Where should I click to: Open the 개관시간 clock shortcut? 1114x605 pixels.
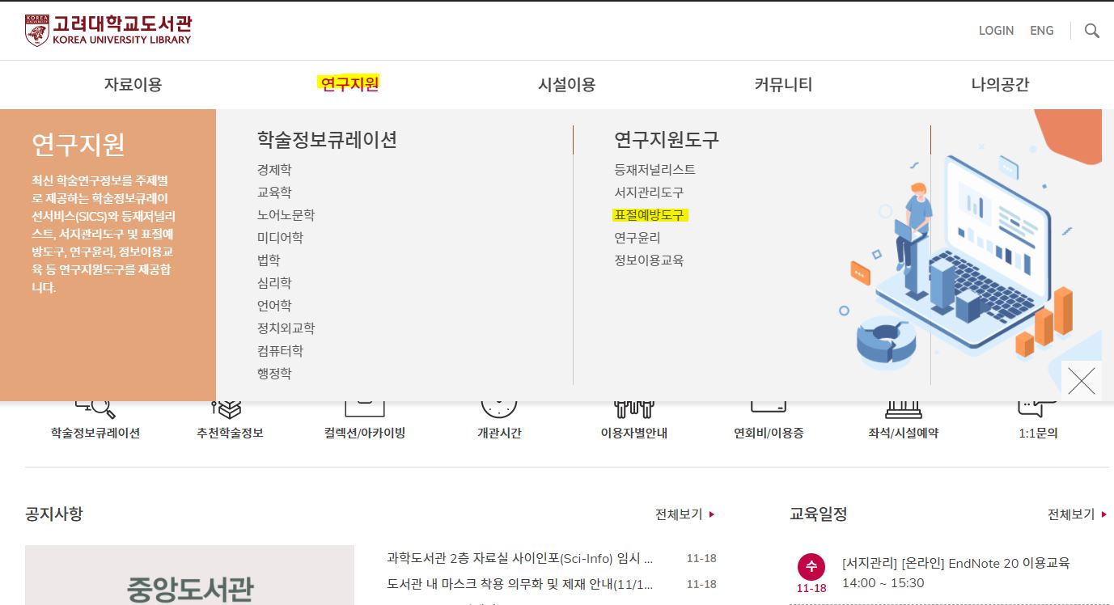(x=498, y=421)
